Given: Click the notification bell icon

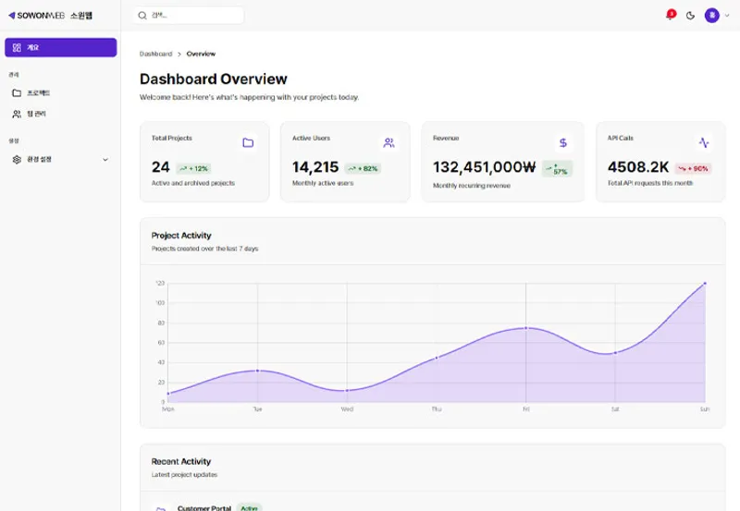Looking at the screenshot, I should (x=671, y=16).
